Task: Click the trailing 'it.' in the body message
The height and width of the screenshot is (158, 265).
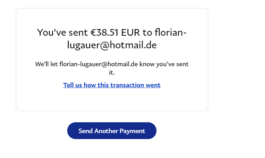Action: pyautogui.click(x=112, y=73)
